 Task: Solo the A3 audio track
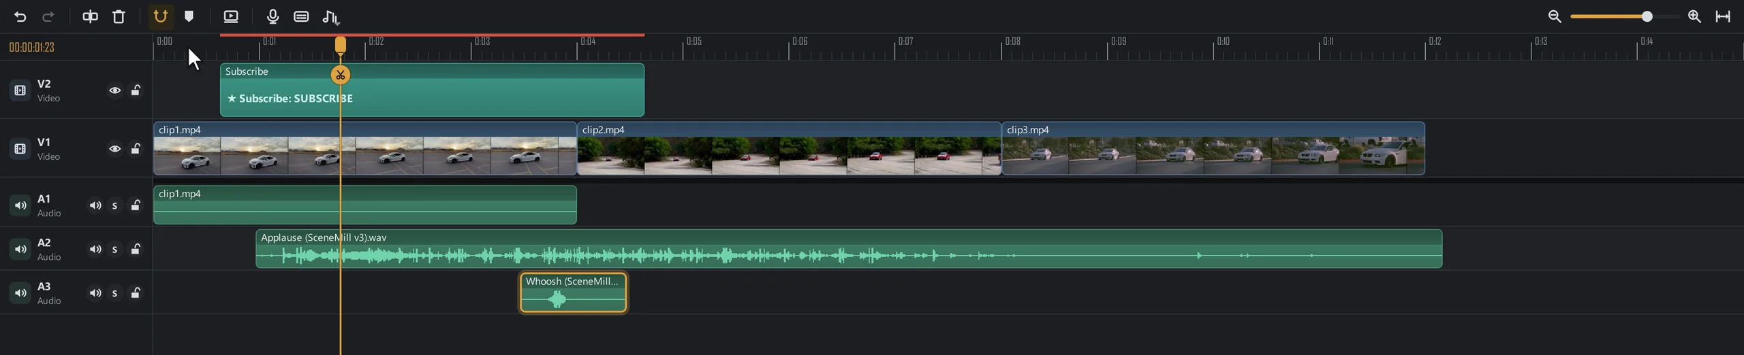(115, 294)
